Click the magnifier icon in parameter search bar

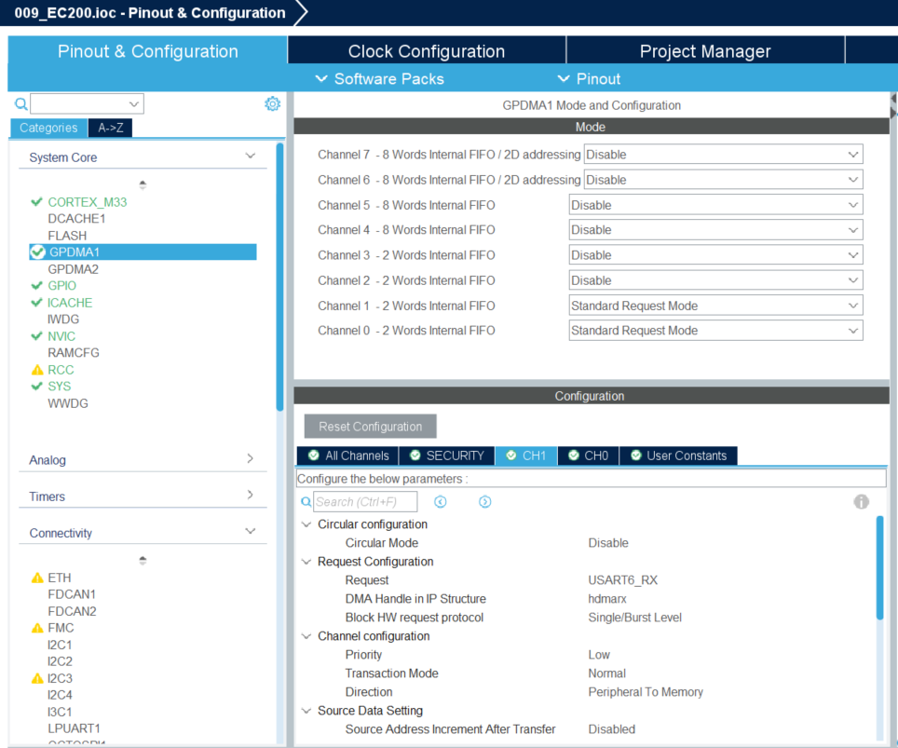pos(306,501)
